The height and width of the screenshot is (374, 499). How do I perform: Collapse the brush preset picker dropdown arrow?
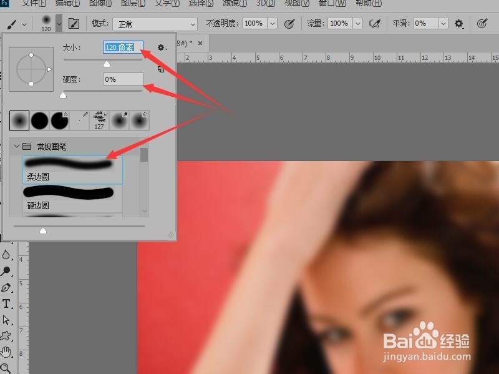pos(59,23)
